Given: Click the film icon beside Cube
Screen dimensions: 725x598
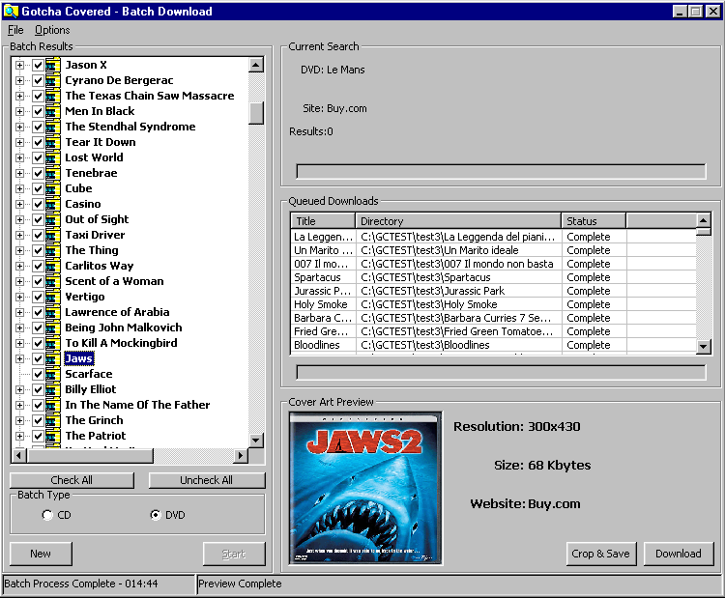Looking at the screenshot, I should pyautogui.click(x=53, y=188).
